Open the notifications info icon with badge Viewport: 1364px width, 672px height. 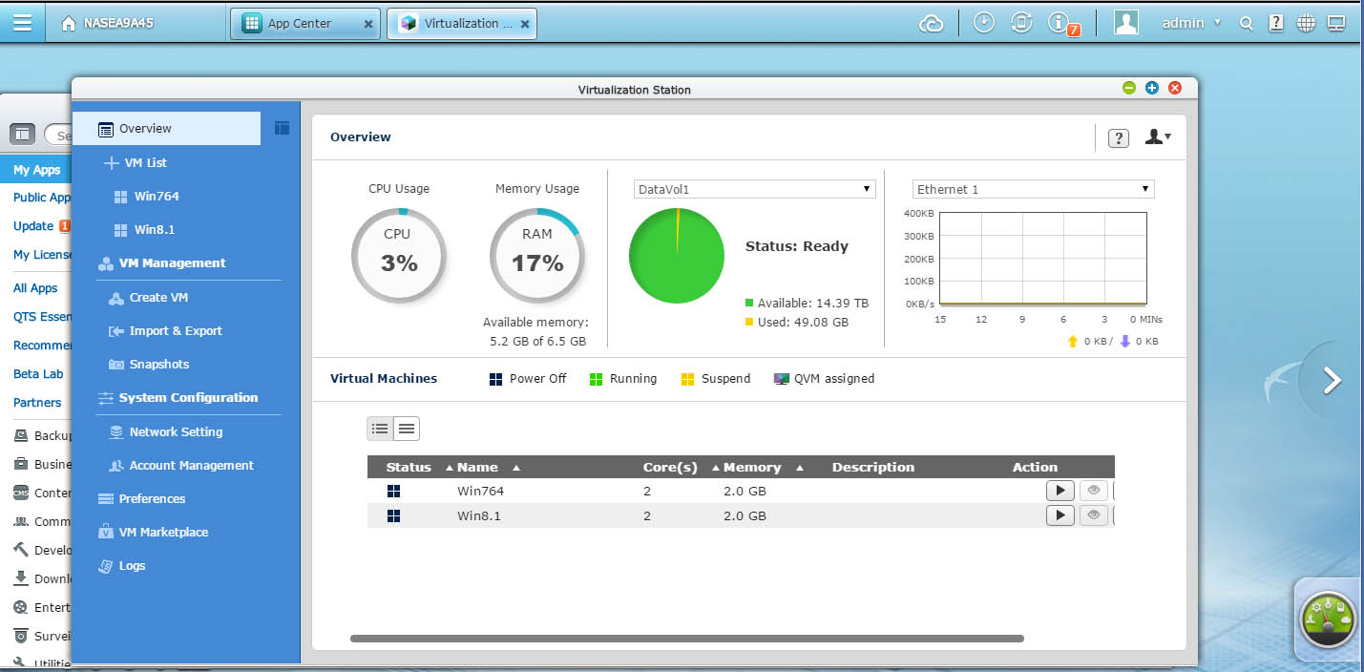point(1059,23)
